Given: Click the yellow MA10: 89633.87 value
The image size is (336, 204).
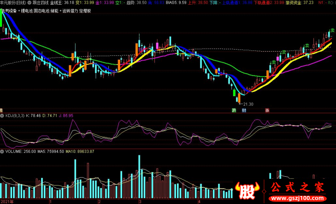Looking at the screenshot, I should coord(80,152).
